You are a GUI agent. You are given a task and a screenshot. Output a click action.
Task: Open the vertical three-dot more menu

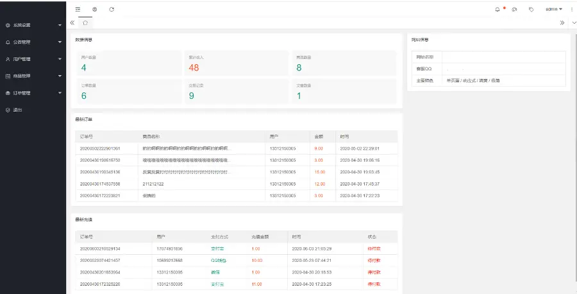coord(570,10)
